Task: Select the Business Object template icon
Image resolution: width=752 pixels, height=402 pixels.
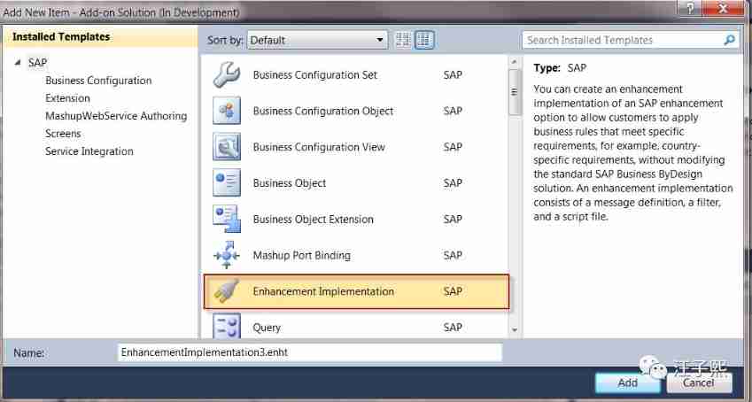Action: [x=226, y=183]
